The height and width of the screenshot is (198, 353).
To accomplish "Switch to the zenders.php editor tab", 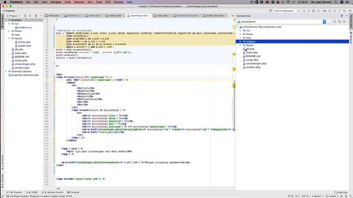I will 115,16.
